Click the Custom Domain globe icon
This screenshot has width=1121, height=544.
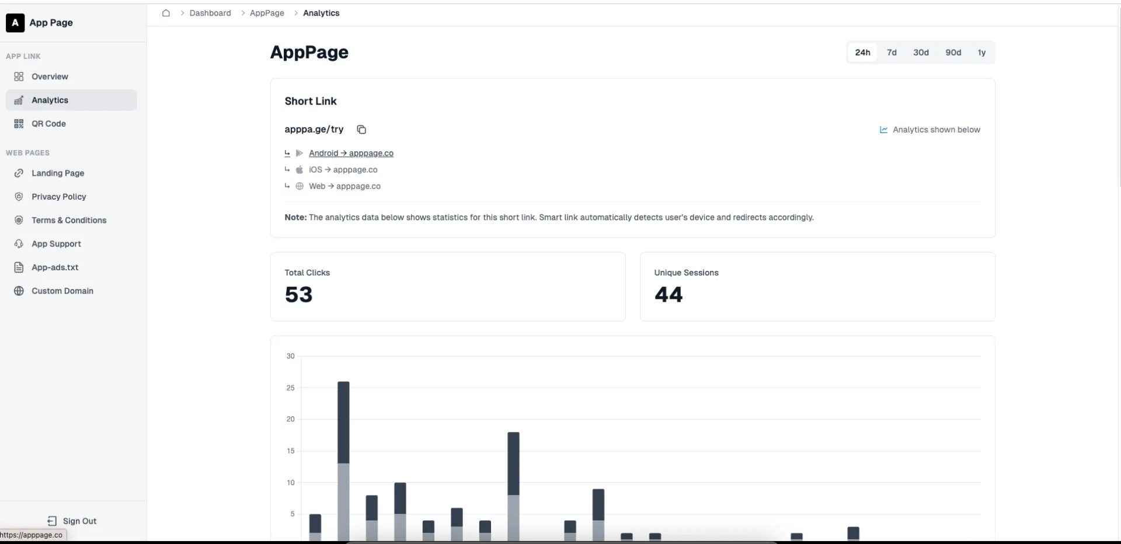pyautogui.click(x=19, y=291)
